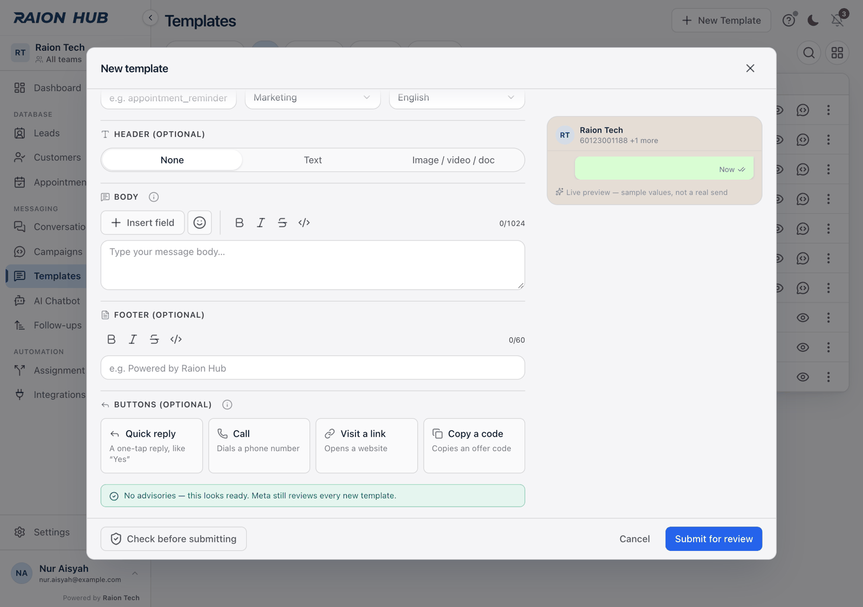This screenshot has height=607, width=863.
Task: Click the footer text input
Action: point(313,368)
